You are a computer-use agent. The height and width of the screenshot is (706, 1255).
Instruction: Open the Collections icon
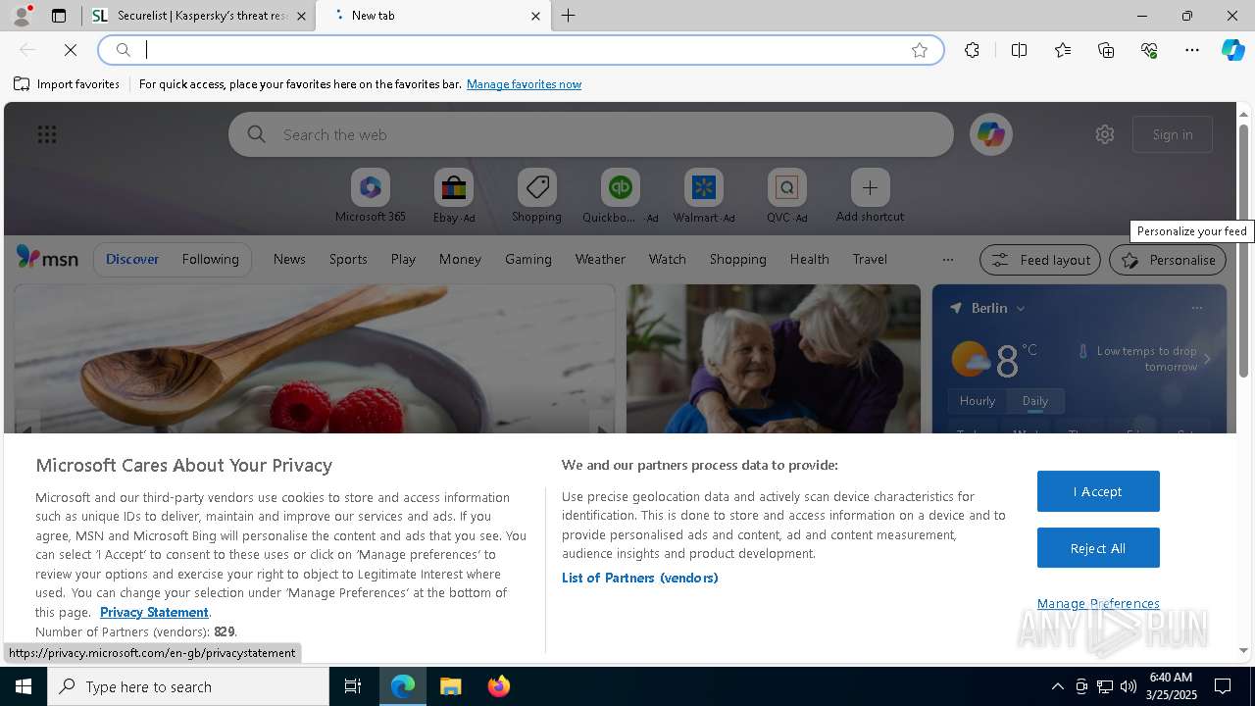click(x=1106, y=50)
